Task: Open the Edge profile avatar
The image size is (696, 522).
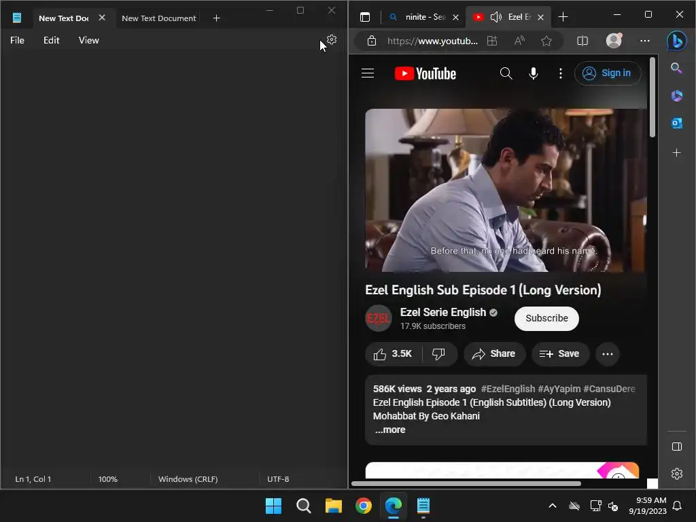Action: [614, 40]
